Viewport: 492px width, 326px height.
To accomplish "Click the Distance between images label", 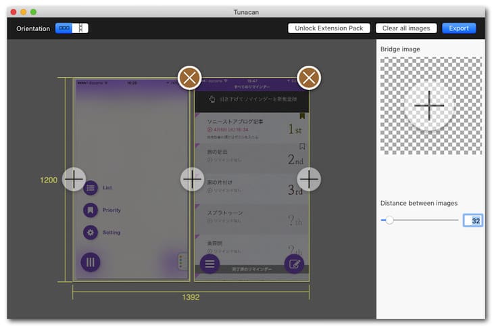I will 419,203.
